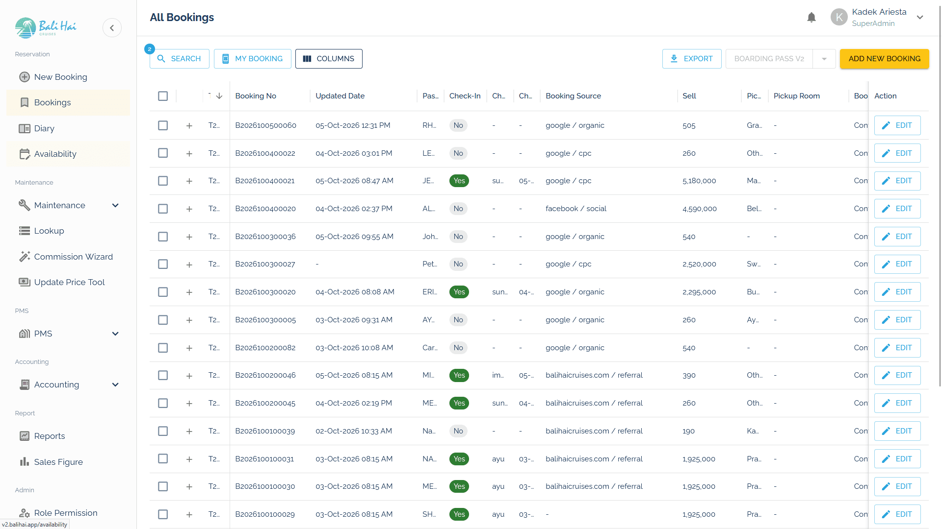
Task: Open Availability in sidebar
Action: coord(68,154)
